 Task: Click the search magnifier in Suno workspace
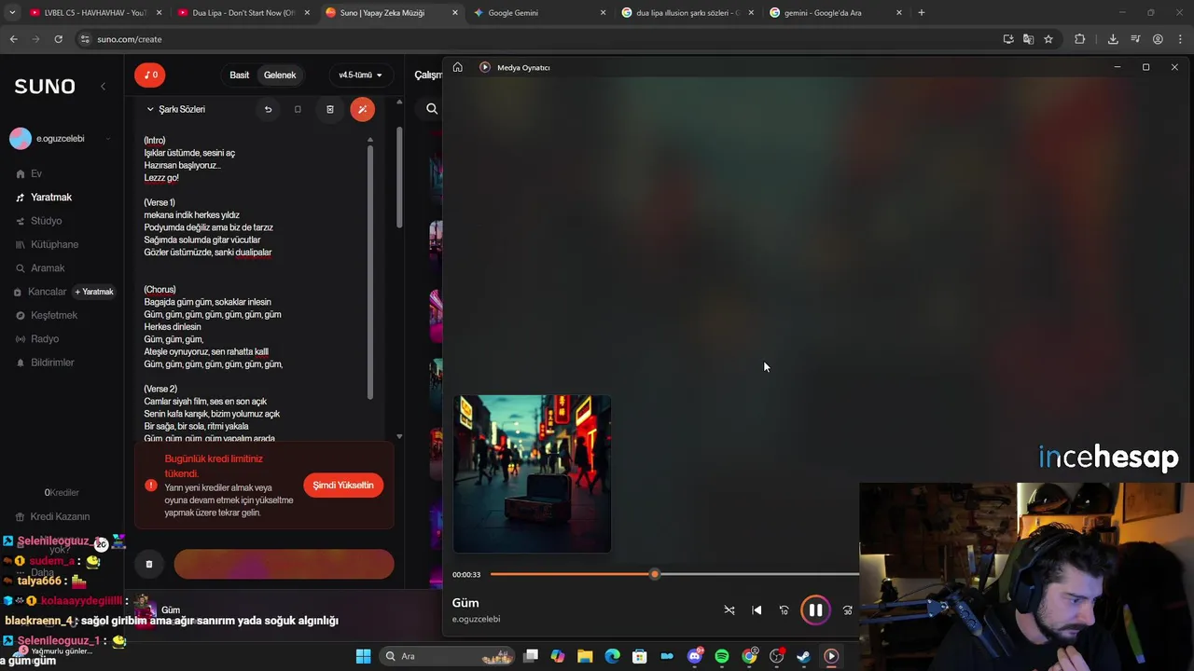click(x=432, y=109)
